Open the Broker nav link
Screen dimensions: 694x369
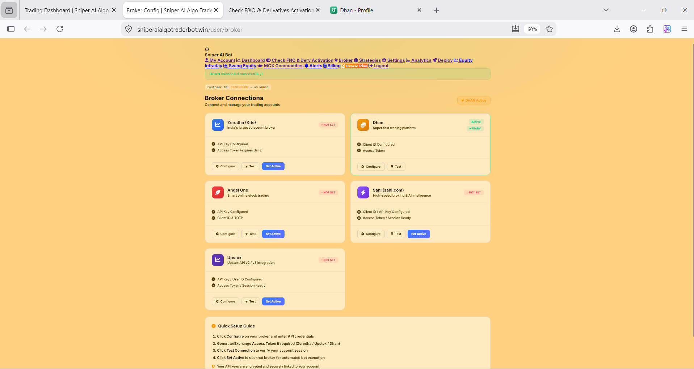344,60
